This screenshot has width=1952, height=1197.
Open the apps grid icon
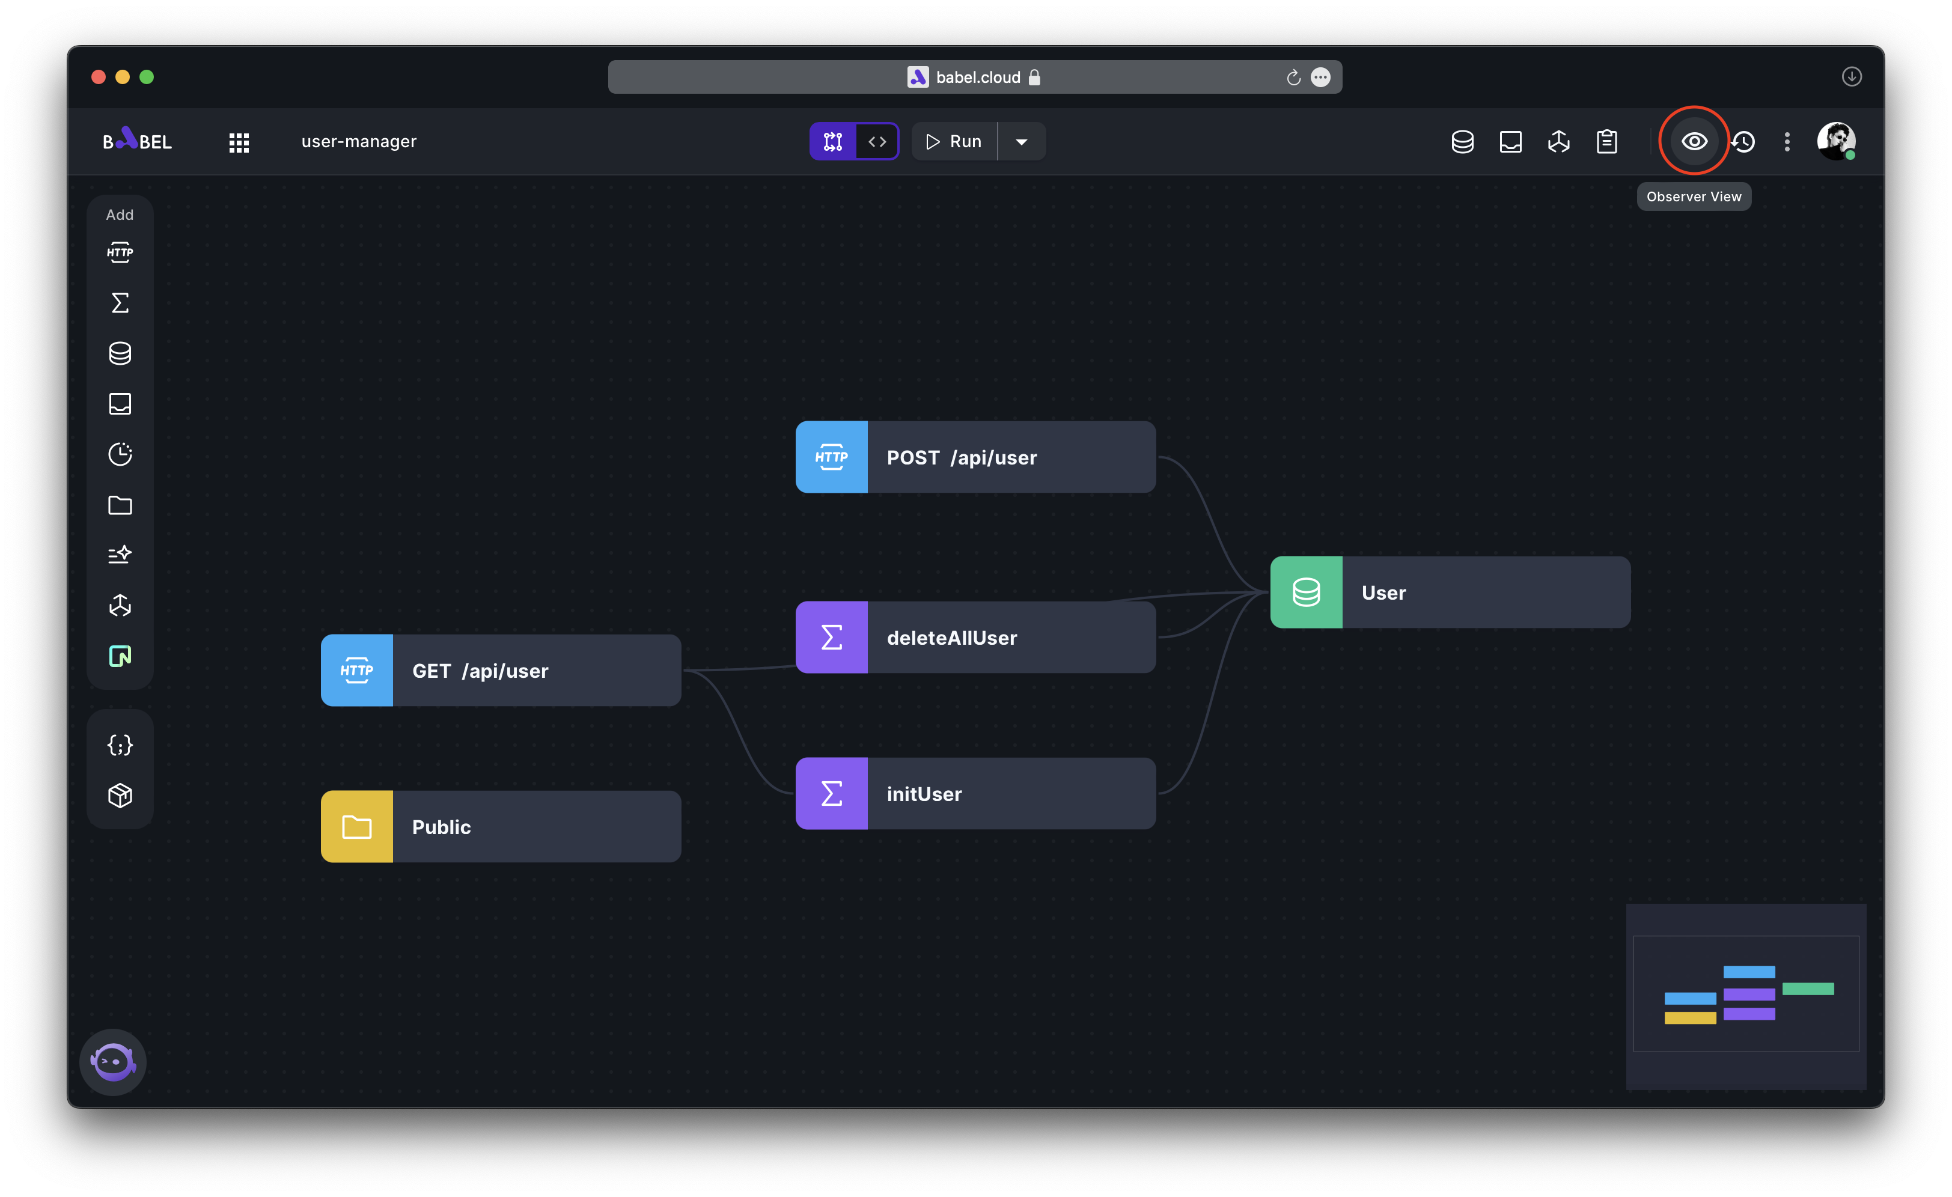[239, 142]
